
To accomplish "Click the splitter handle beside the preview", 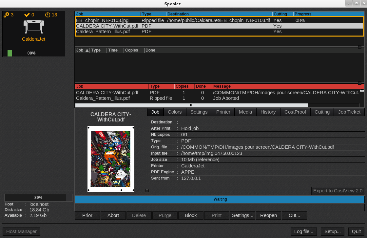I will pyautogui.click(x=147, y=190).
